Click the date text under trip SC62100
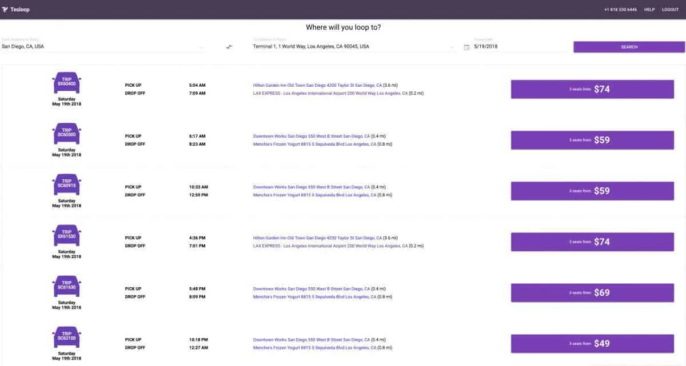 (66, 355)
